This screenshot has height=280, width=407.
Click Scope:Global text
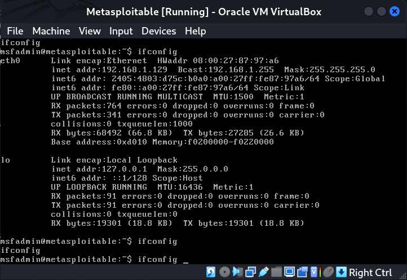[355, 78]
